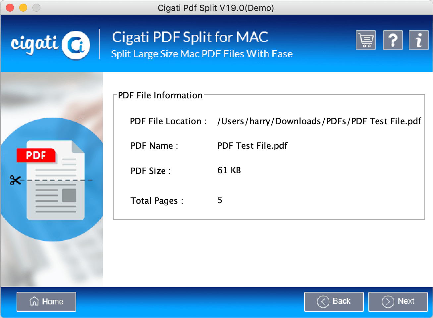Viewport: 433px width, 318px height.
Task: Click the Cigati Ci logo
Action: point(50,45)
